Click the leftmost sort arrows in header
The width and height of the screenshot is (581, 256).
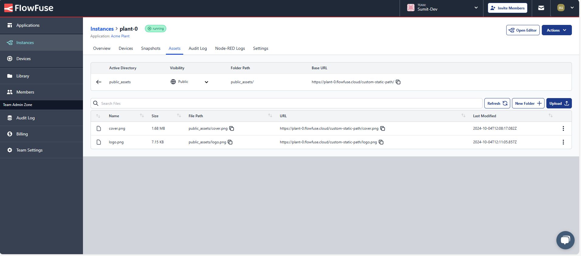98,116
